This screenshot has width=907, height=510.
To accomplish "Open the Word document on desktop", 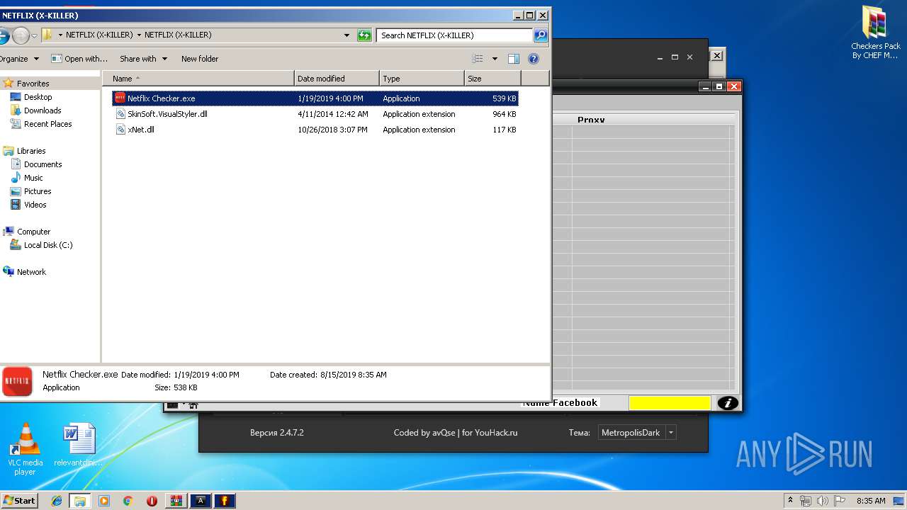I will pyautogui.click(x=79, y=446).
